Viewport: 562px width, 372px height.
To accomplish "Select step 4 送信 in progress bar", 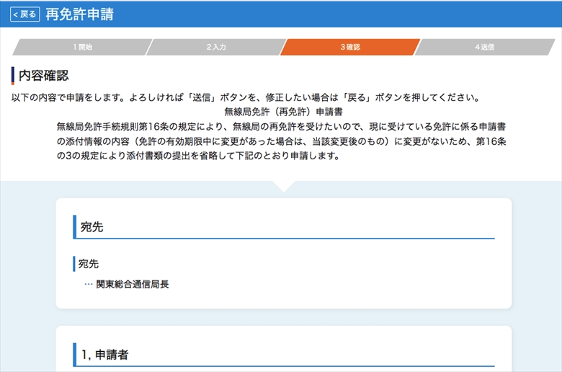I will point(485,47).
